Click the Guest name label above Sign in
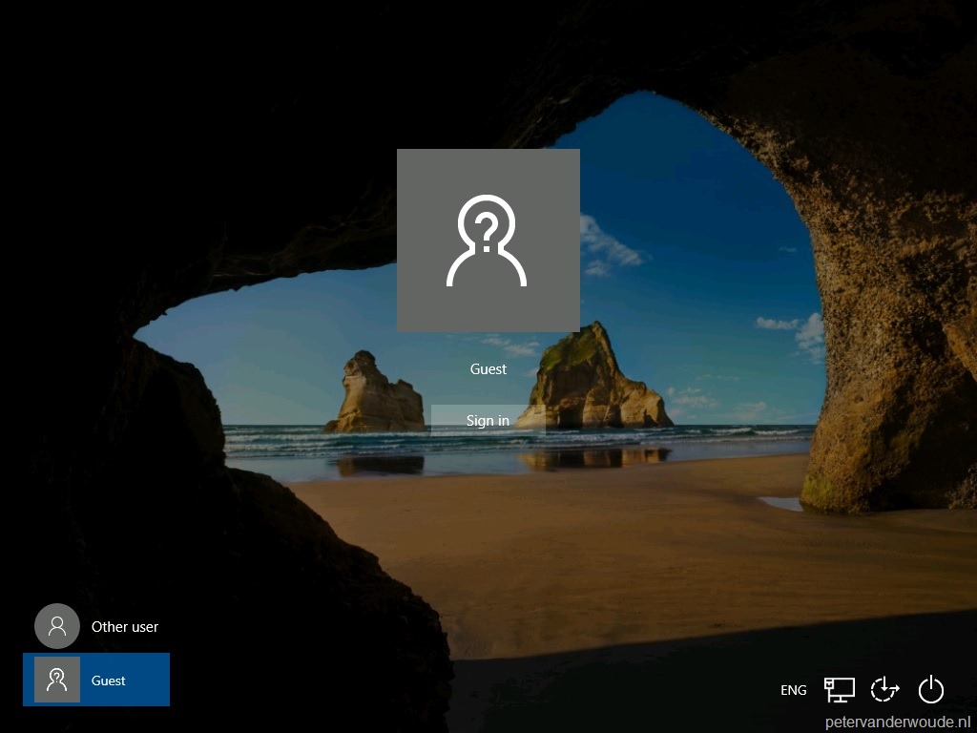Image resolution: width=977 pixels, height=733 pixels. click(488, 368)
